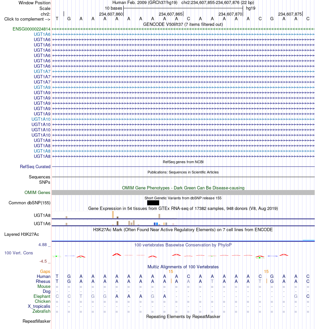Click the orange Gaps label
315x329 pixels.
(45, 272)
